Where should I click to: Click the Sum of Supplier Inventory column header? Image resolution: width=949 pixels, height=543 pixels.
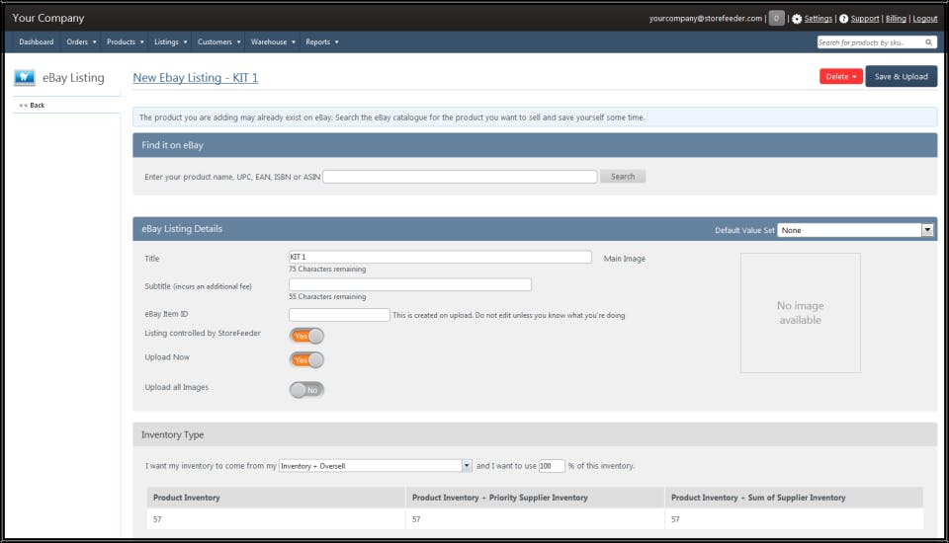[x=794, y=498]
